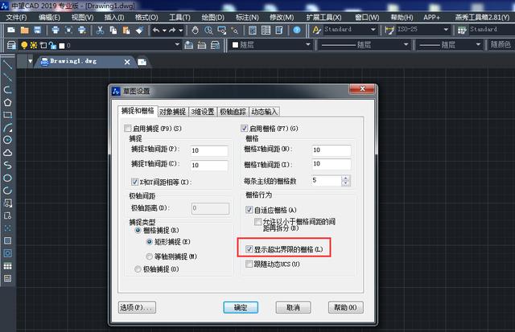The width and height of the screenshot is (515, 332).
Task: Click the 捕捉X轴间距 input field
Action: coord(209,150)
